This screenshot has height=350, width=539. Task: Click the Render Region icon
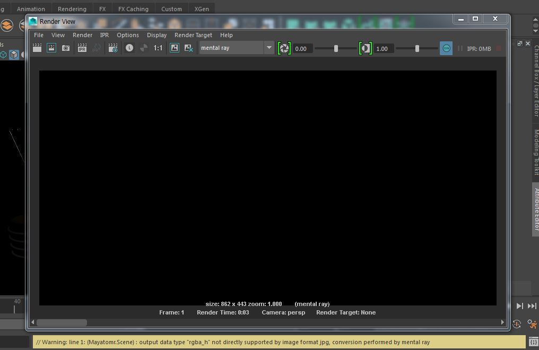[51, 48]
